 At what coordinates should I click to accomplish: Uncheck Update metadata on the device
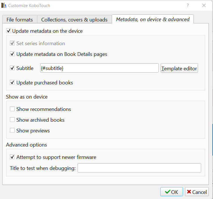pyautogui.click(x=8, y=31)
